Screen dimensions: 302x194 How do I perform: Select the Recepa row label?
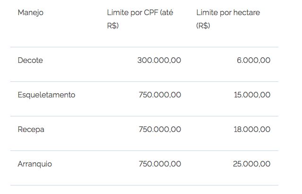coord(31,130)
